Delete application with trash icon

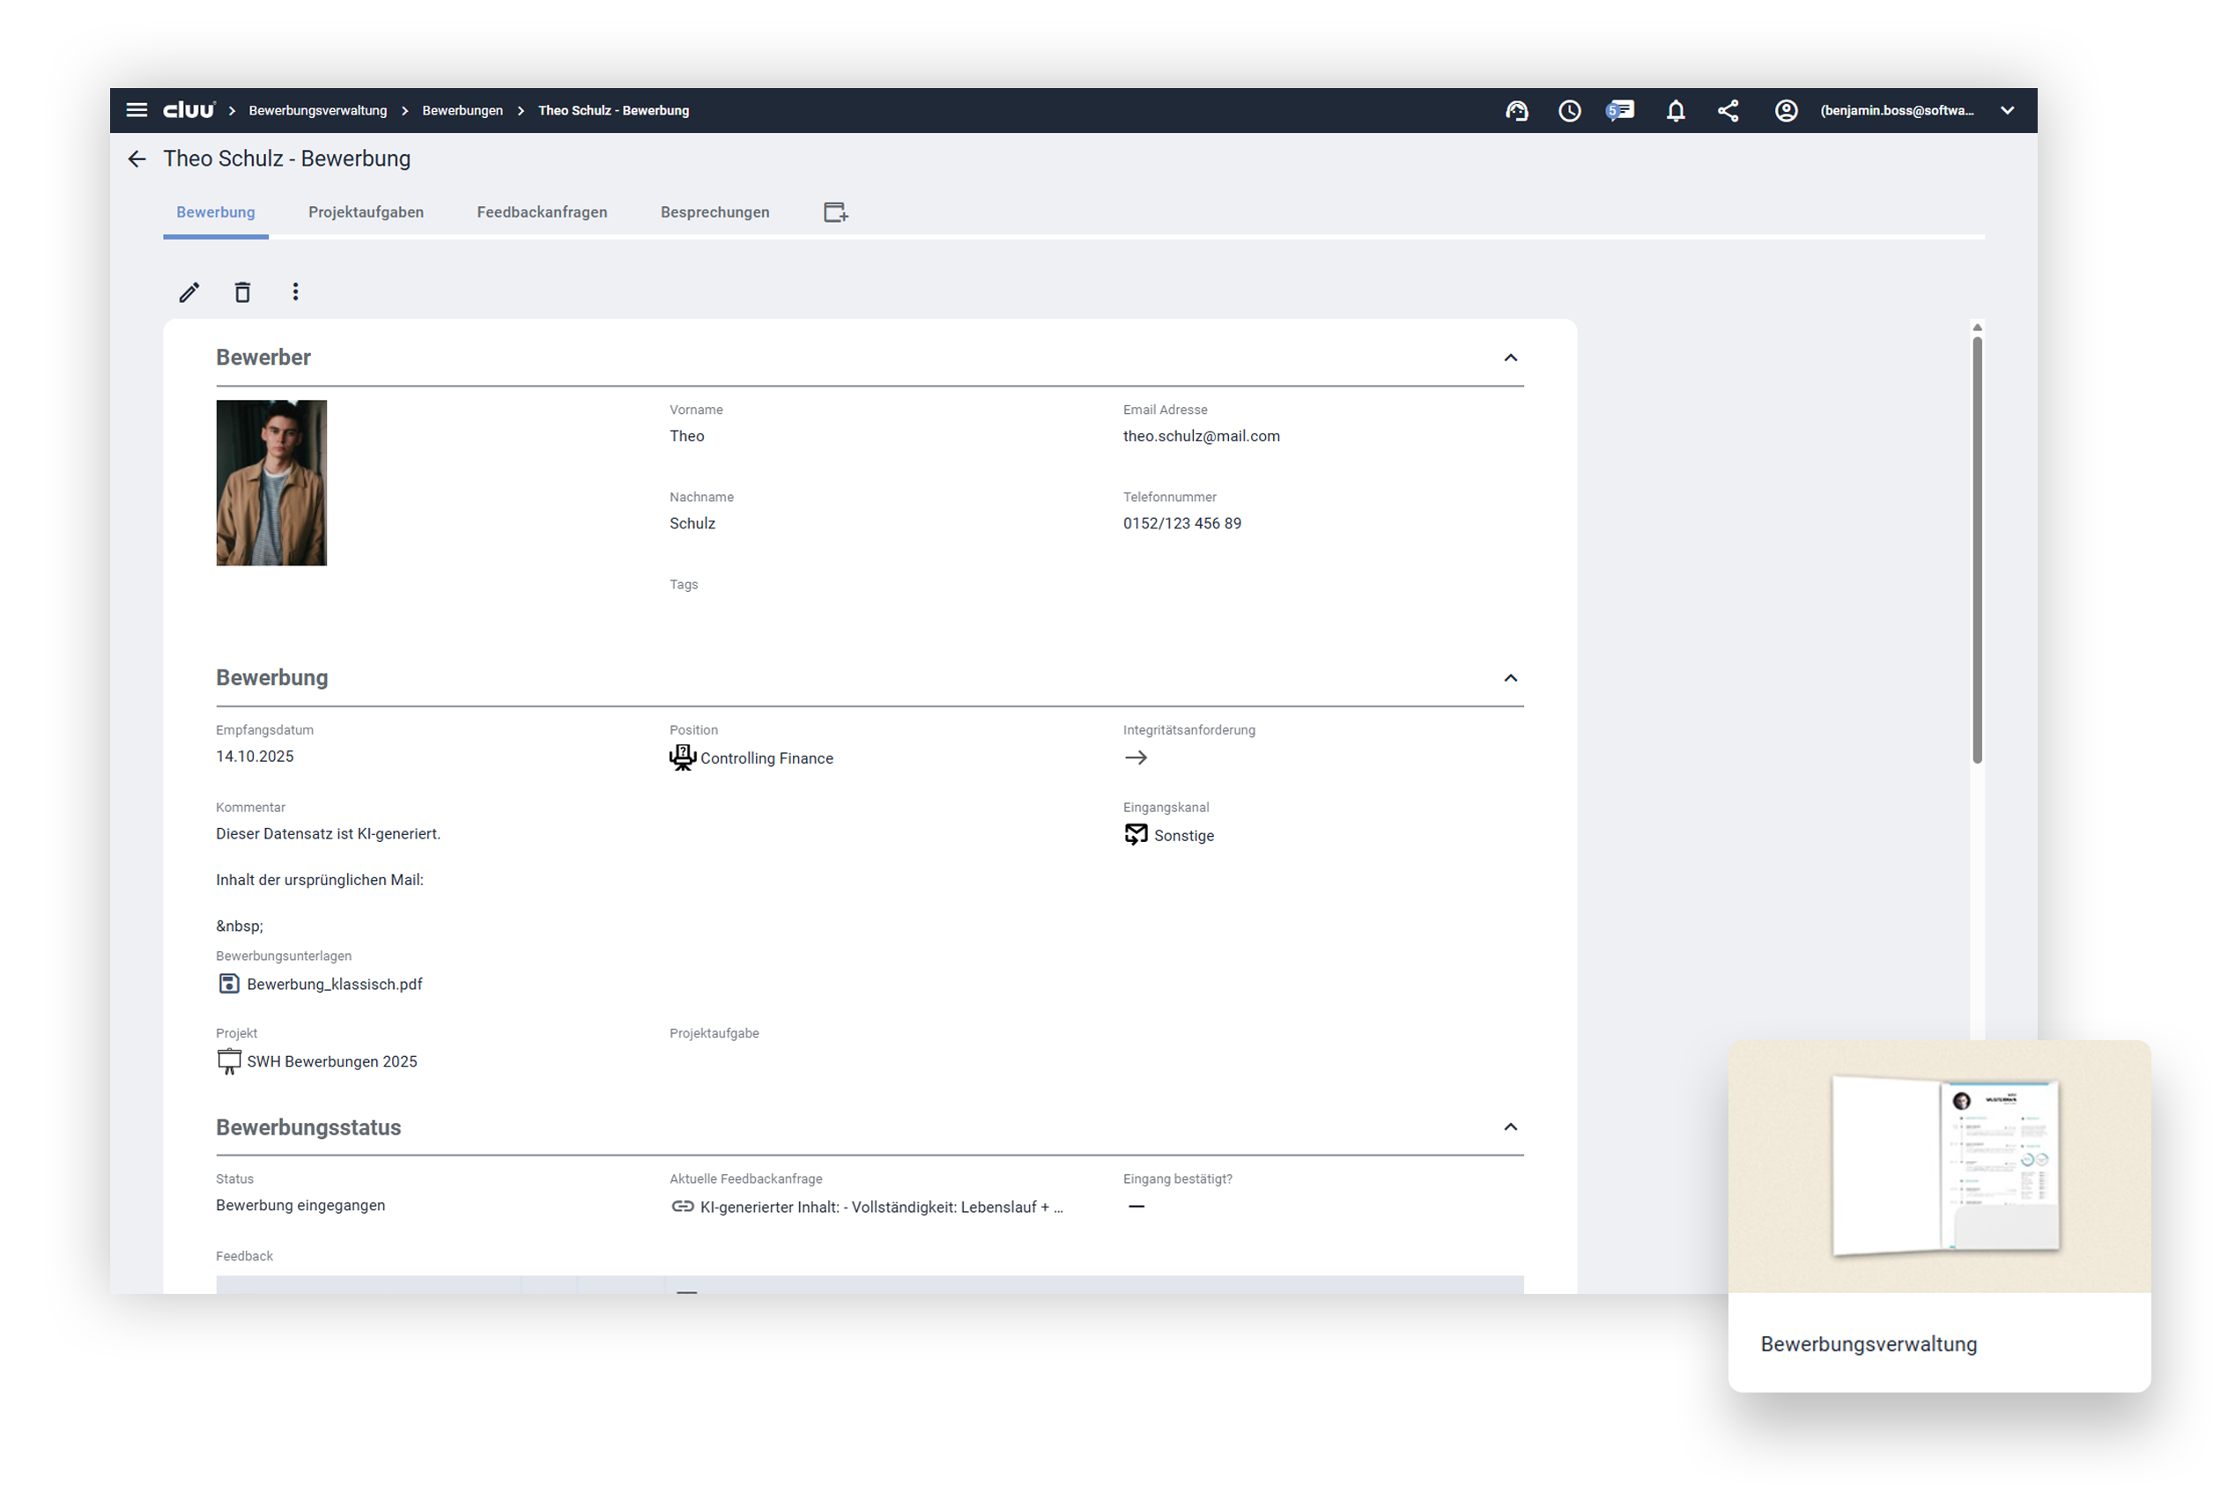click(242, 292)
